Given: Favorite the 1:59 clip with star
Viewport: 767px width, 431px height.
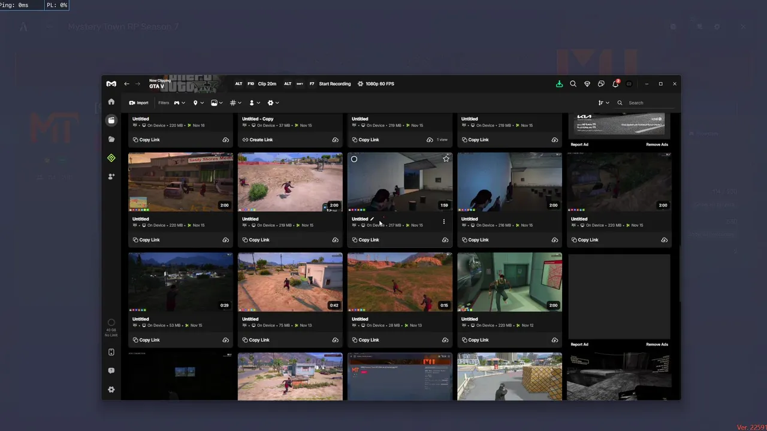Looking at the screenshot, I should coord(446,159).
